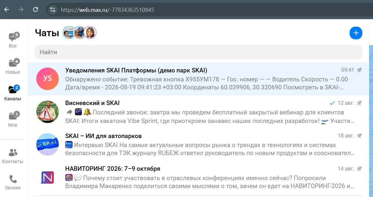373x197 pixels.
Task: Click pin icon on Висневский и SKAI chat
Action: pos(359,103)
